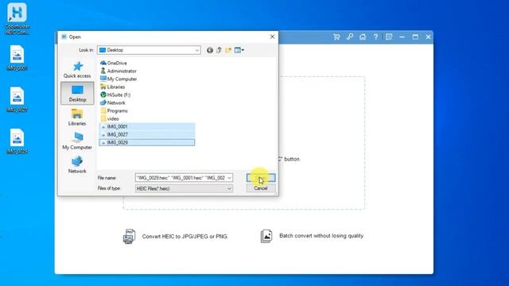
Task: Select video folder in file list
Action: pyautogui.click(x=110, y=118)
